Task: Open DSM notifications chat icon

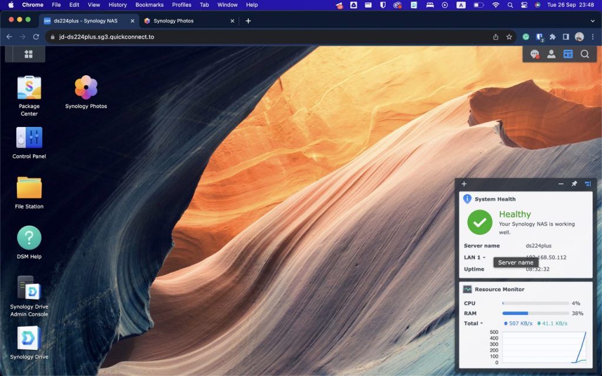Action: [x=534, y=54]
